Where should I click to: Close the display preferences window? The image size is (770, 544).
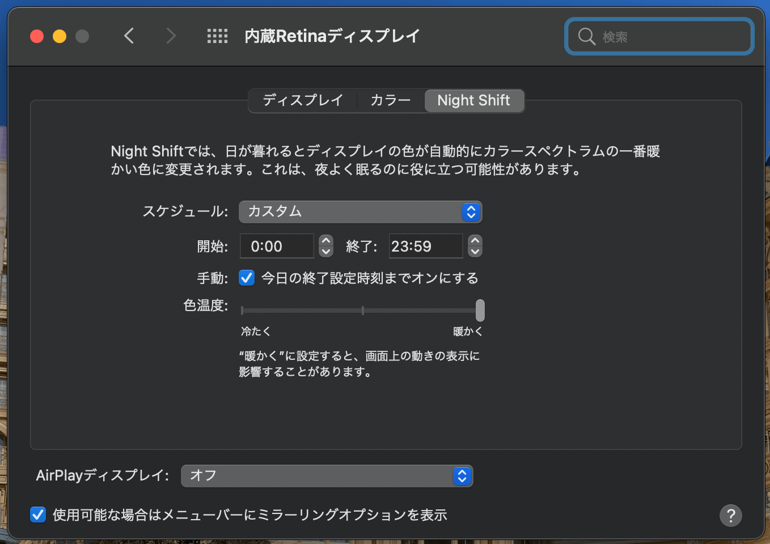37,36
